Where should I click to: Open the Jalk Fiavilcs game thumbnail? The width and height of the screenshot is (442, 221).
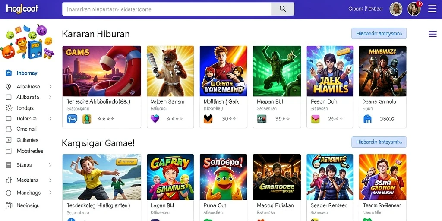(x=330, y=71)
